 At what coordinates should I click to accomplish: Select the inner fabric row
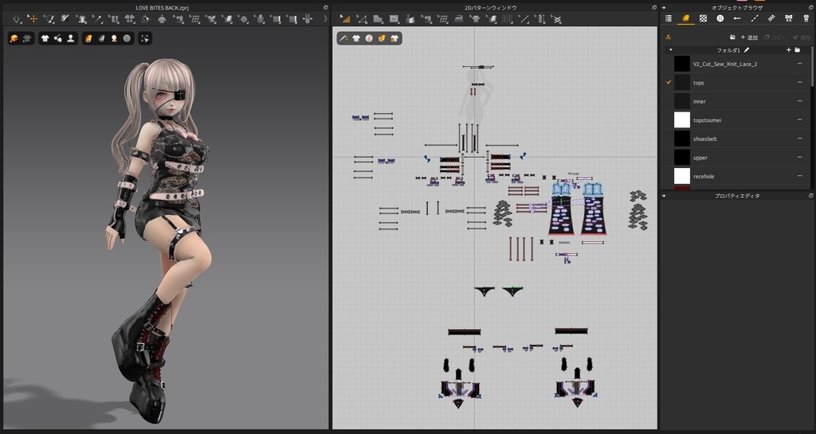tap(737, 101)
